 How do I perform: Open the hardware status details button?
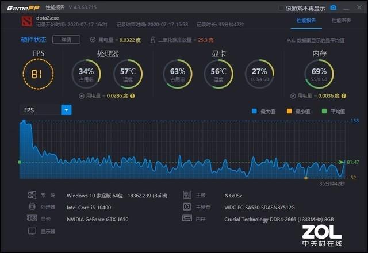tap(67, 40)
